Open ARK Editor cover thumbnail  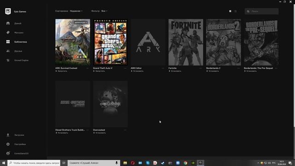pos(148,42)
